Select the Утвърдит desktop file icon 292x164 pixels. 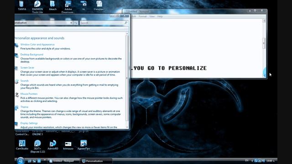tap(99, 5)
